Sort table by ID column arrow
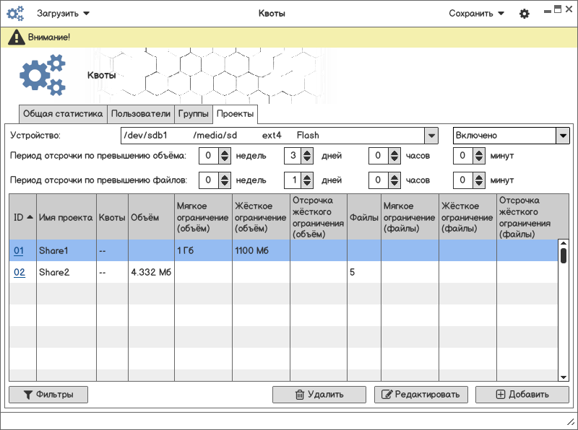578x430 pixels. click(x=30, y=217)
